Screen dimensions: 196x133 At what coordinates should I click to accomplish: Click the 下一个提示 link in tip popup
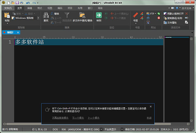coord(78,118)
